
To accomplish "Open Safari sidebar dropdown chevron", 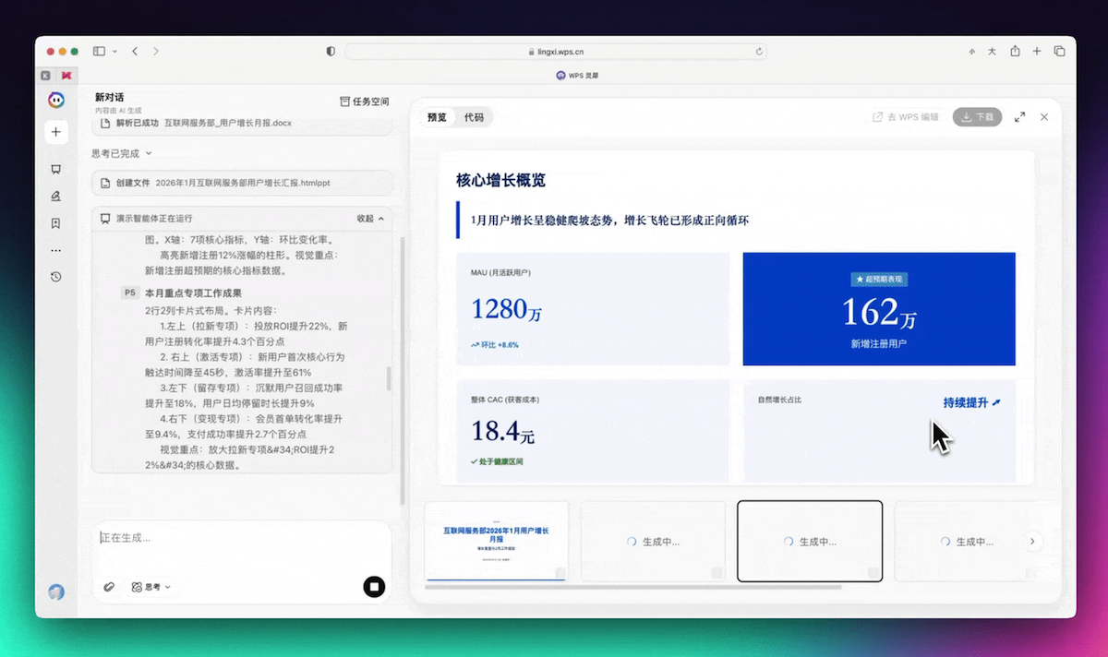I will point(114,52).
